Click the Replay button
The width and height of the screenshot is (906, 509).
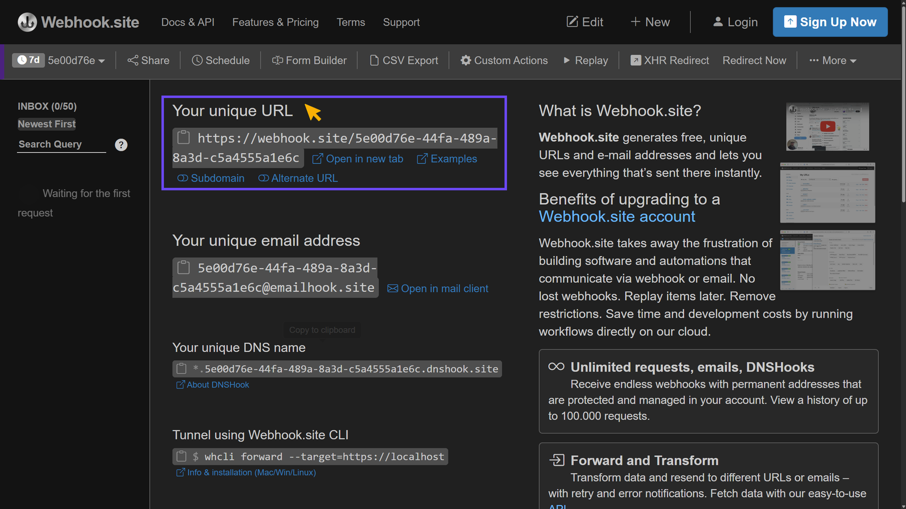click(x=586, y=61)
